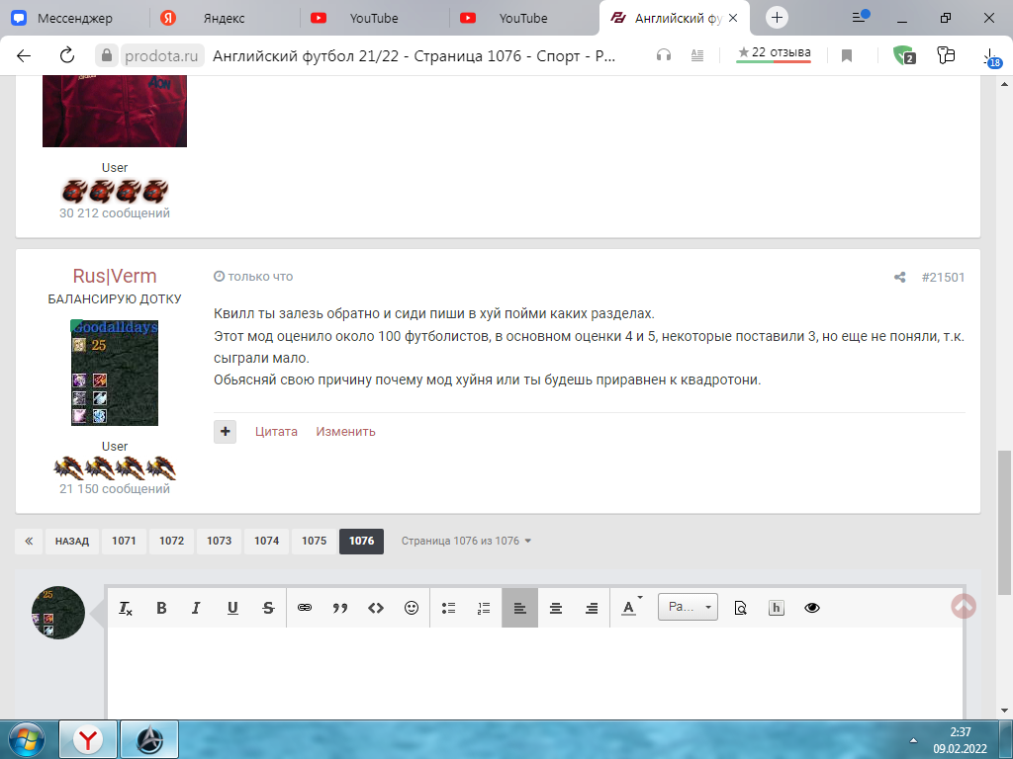Open the text color picker dropdown
1013x759 pixels.
(x=629, y=609)
